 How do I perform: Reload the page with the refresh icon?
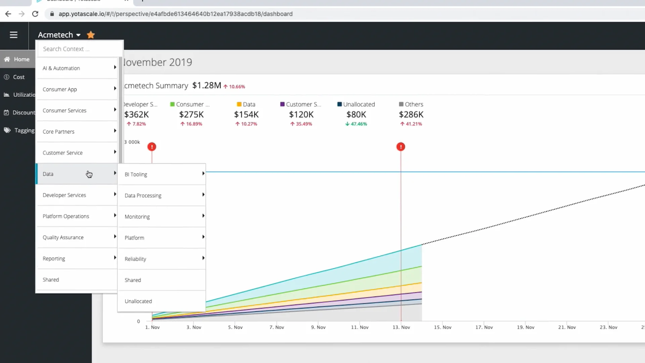pyautogui.click(x=35, y=13)
